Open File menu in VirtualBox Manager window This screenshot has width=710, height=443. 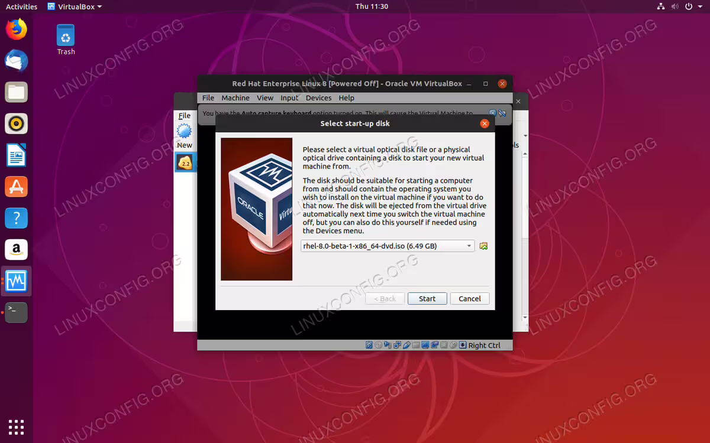pyautogui.click(x=185, y=116)
